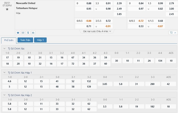Open the scoreboard list icon

(x=23, y=33)
